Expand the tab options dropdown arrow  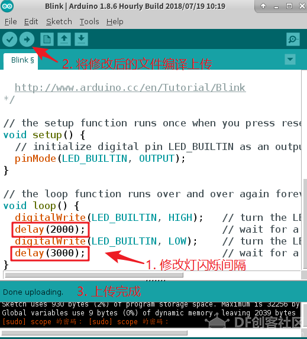coord(290,59)
